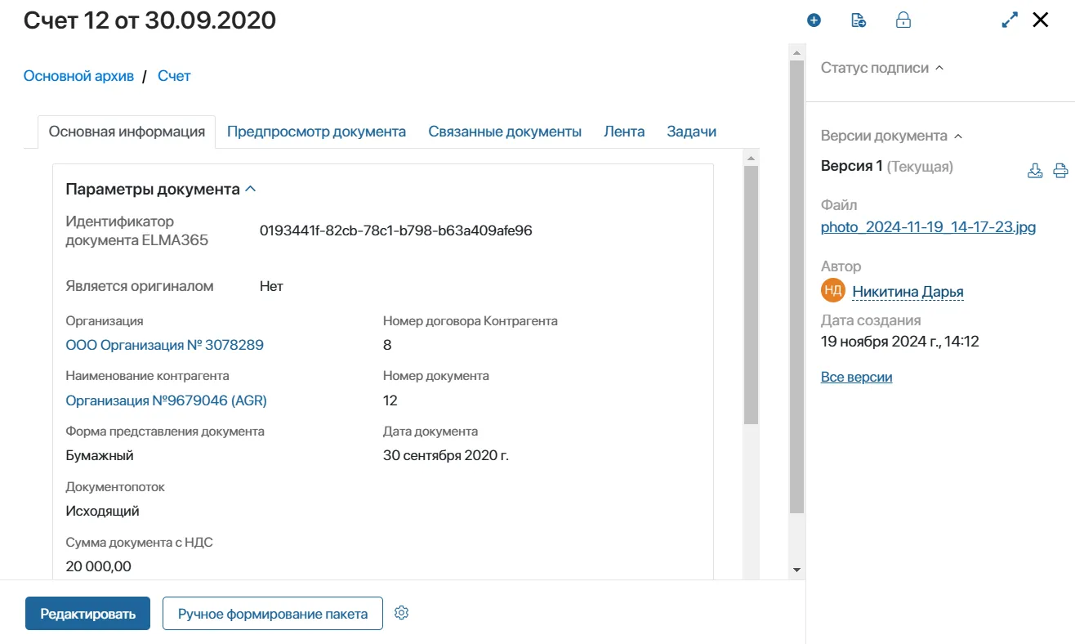Open Все версии link
Screen dimensions: 1075x644
(x=856, y=377)
